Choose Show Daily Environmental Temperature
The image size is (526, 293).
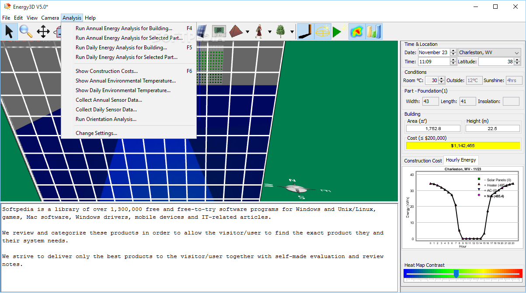tap(129, 90)
